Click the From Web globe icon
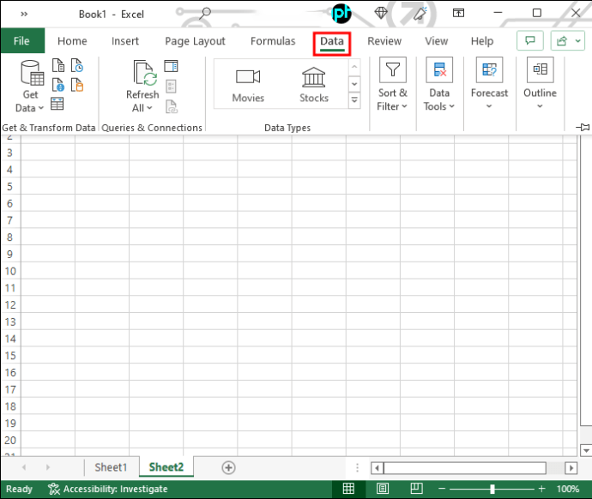This screenshot has width=592, height=499. pos(58,85)
